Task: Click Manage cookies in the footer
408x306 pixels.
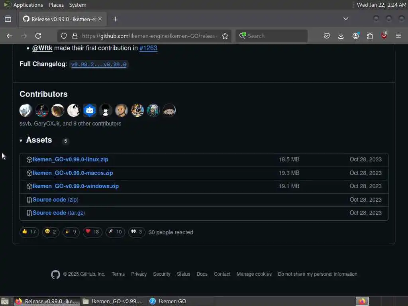Action: click(x=254, y=274)
